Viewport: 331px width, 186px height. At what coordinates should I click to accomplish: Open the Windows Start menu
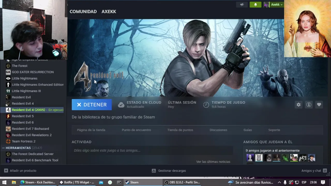[x=4, y=182]
